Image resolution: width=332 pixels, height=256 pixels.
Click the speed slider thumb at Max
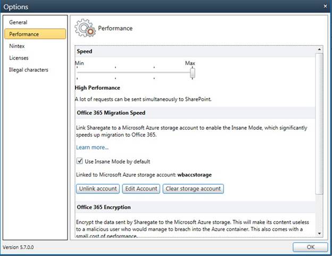(193, 73)
